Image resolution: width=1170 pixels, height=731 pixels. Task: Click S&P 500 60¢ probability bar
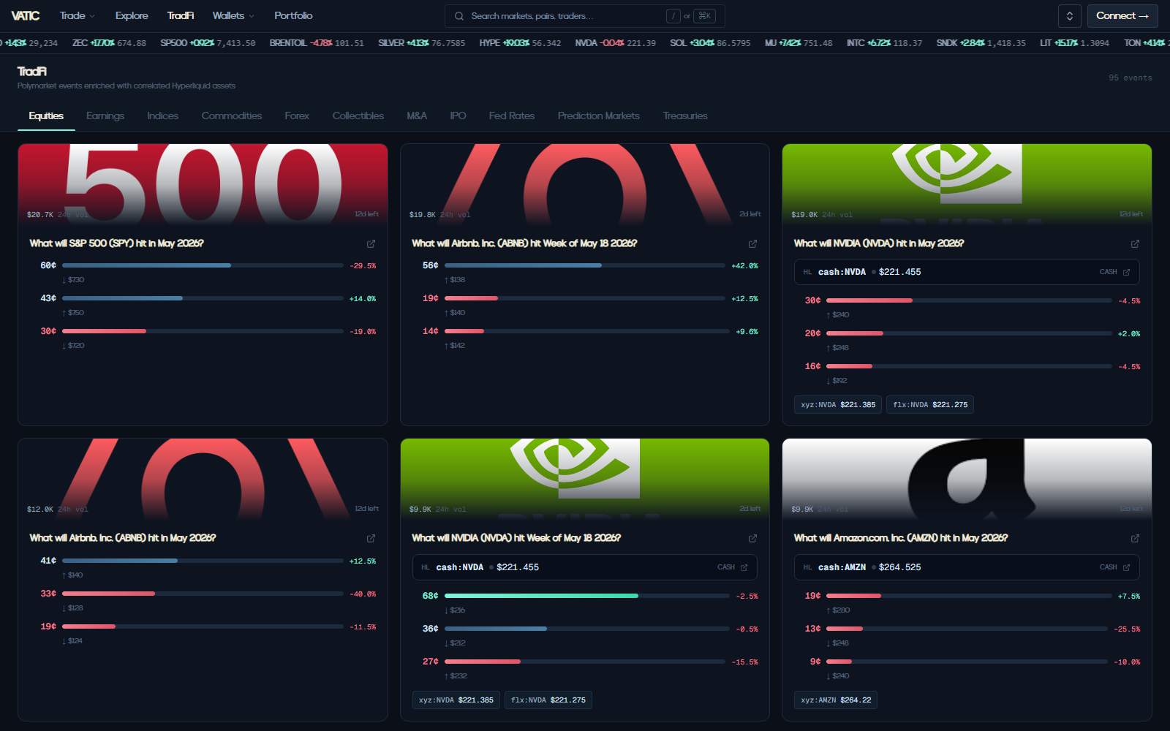click(203, 265)
